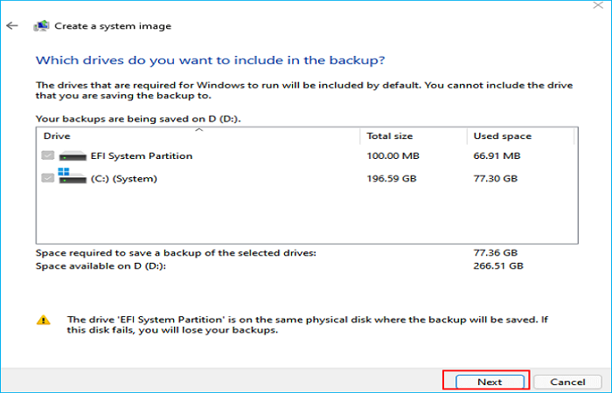Select the EFI System Partition label
This screenshot has height=393, width=612.
[x=142, y=156]
